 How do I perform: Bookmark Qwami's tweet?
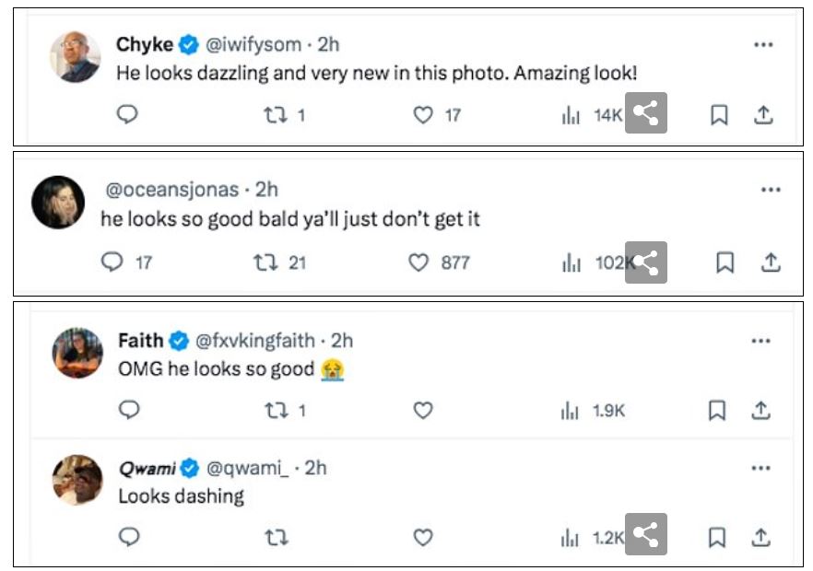point(717,537)
